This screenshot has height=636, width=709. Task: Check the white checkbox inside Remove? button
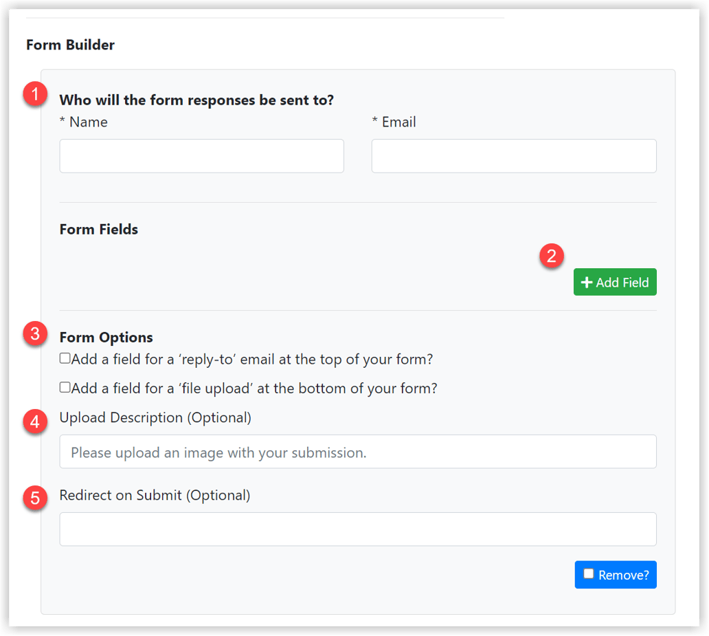(x=588, y=573)
